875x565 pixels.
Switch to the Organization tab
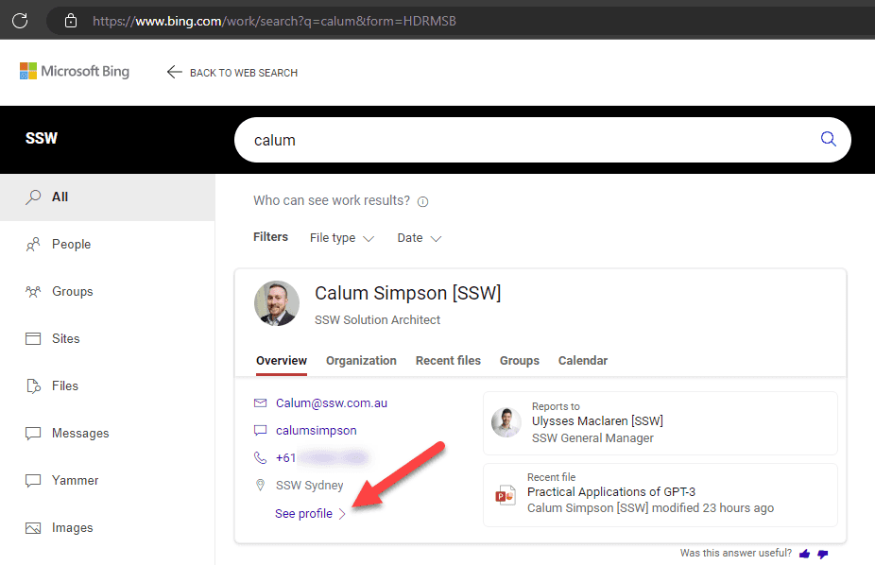361,361
